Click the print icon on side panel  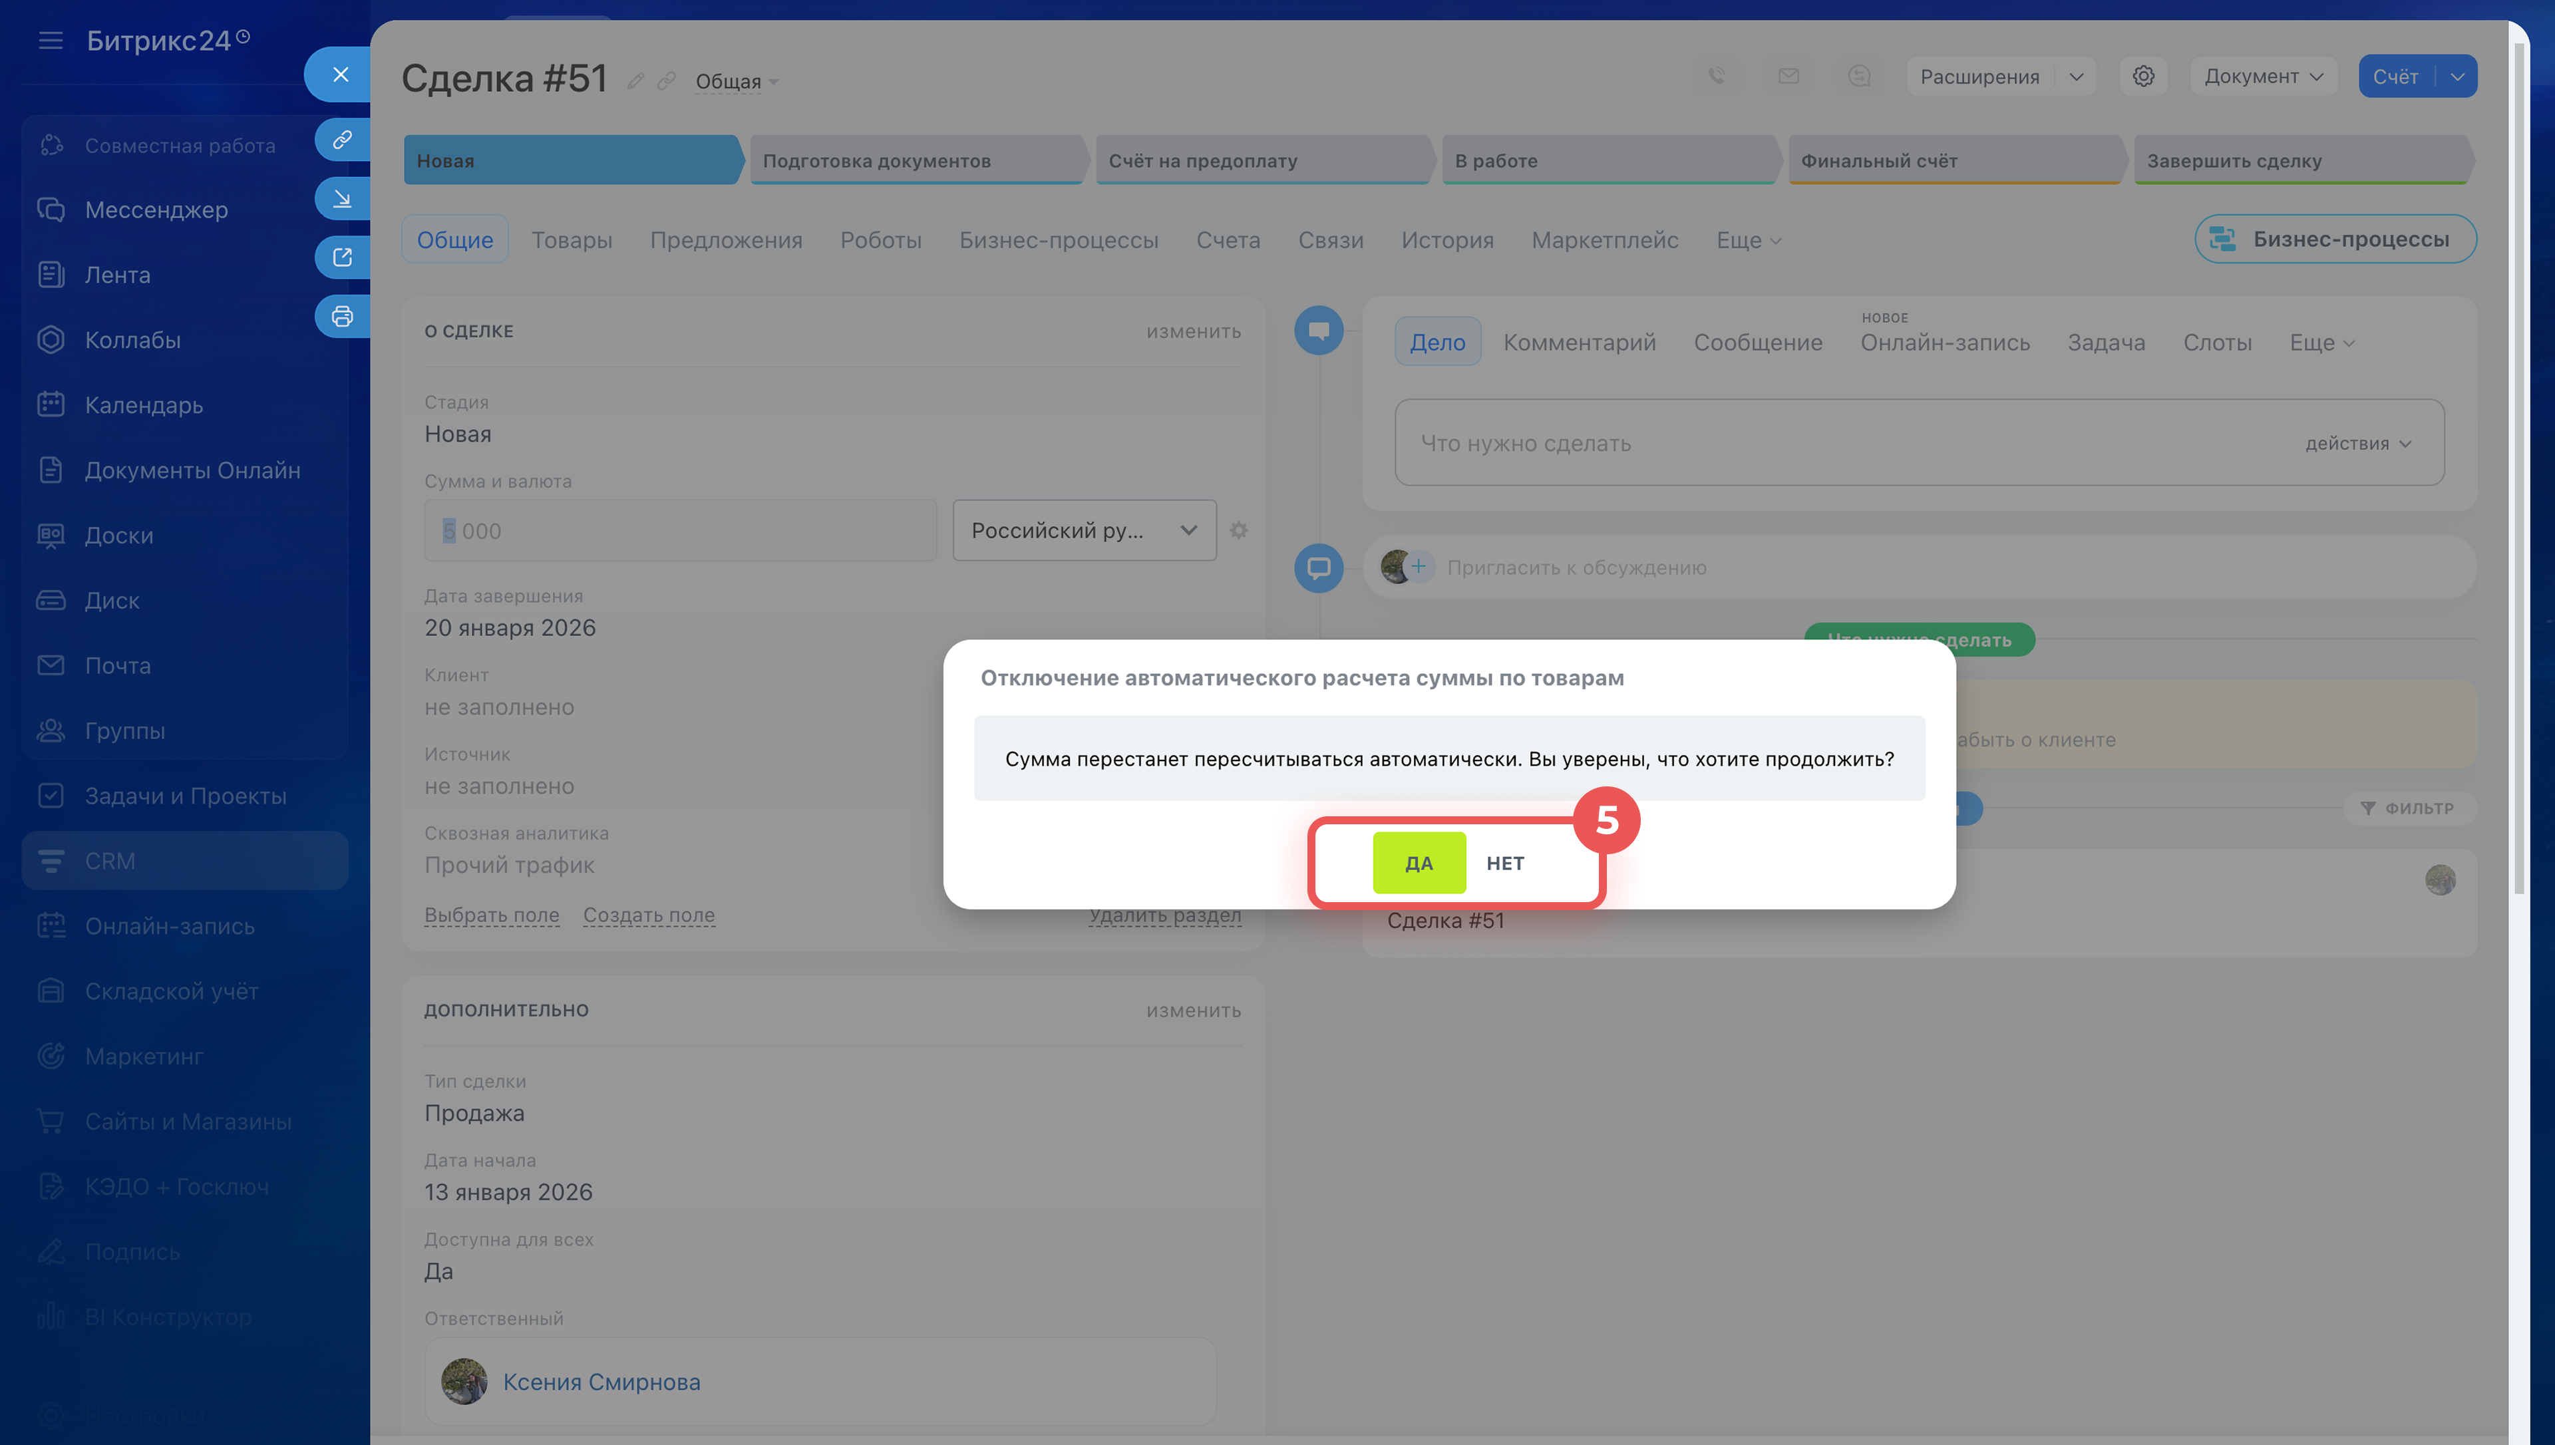pos(342,315)
